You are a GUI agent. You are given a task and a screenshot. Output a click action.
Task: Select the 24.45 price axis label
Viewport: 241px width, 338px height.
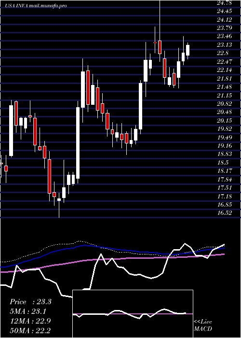click(225, 11)
